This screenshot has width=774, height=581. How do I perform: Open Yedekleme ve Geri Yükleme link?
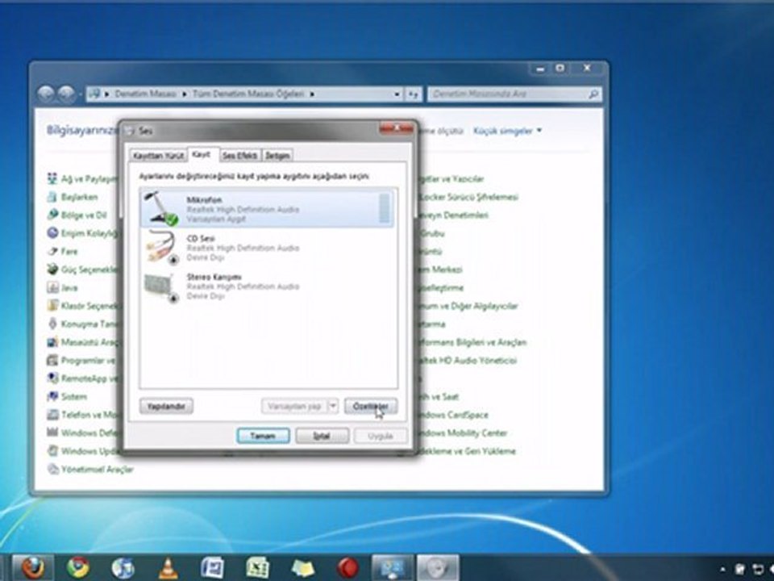pos(467,451)
